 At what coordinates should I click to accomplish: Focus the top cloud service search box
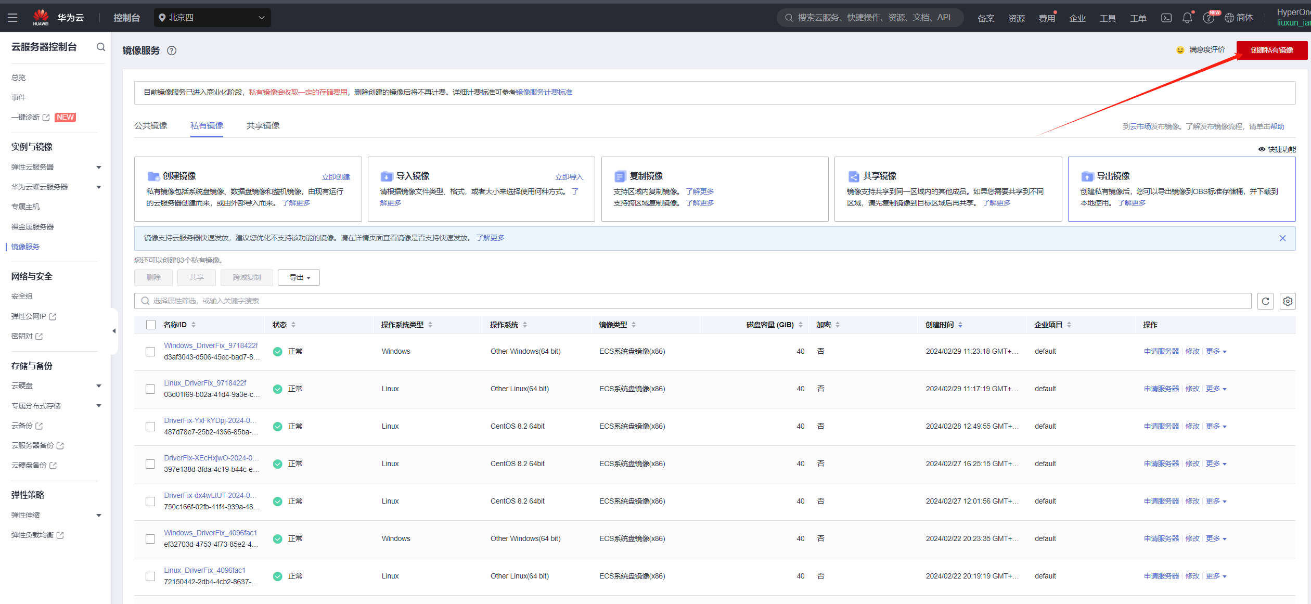[x=870, y=18]
